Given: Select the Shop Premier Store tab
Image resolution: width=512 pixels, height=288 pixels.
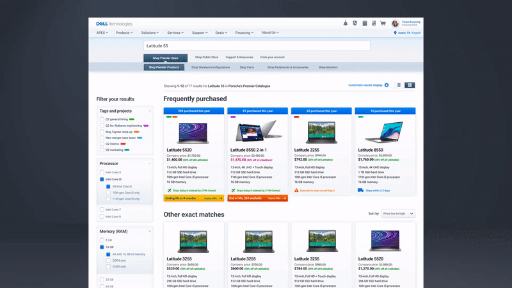Looking at the screenshot, I should (x=166, y=58).
